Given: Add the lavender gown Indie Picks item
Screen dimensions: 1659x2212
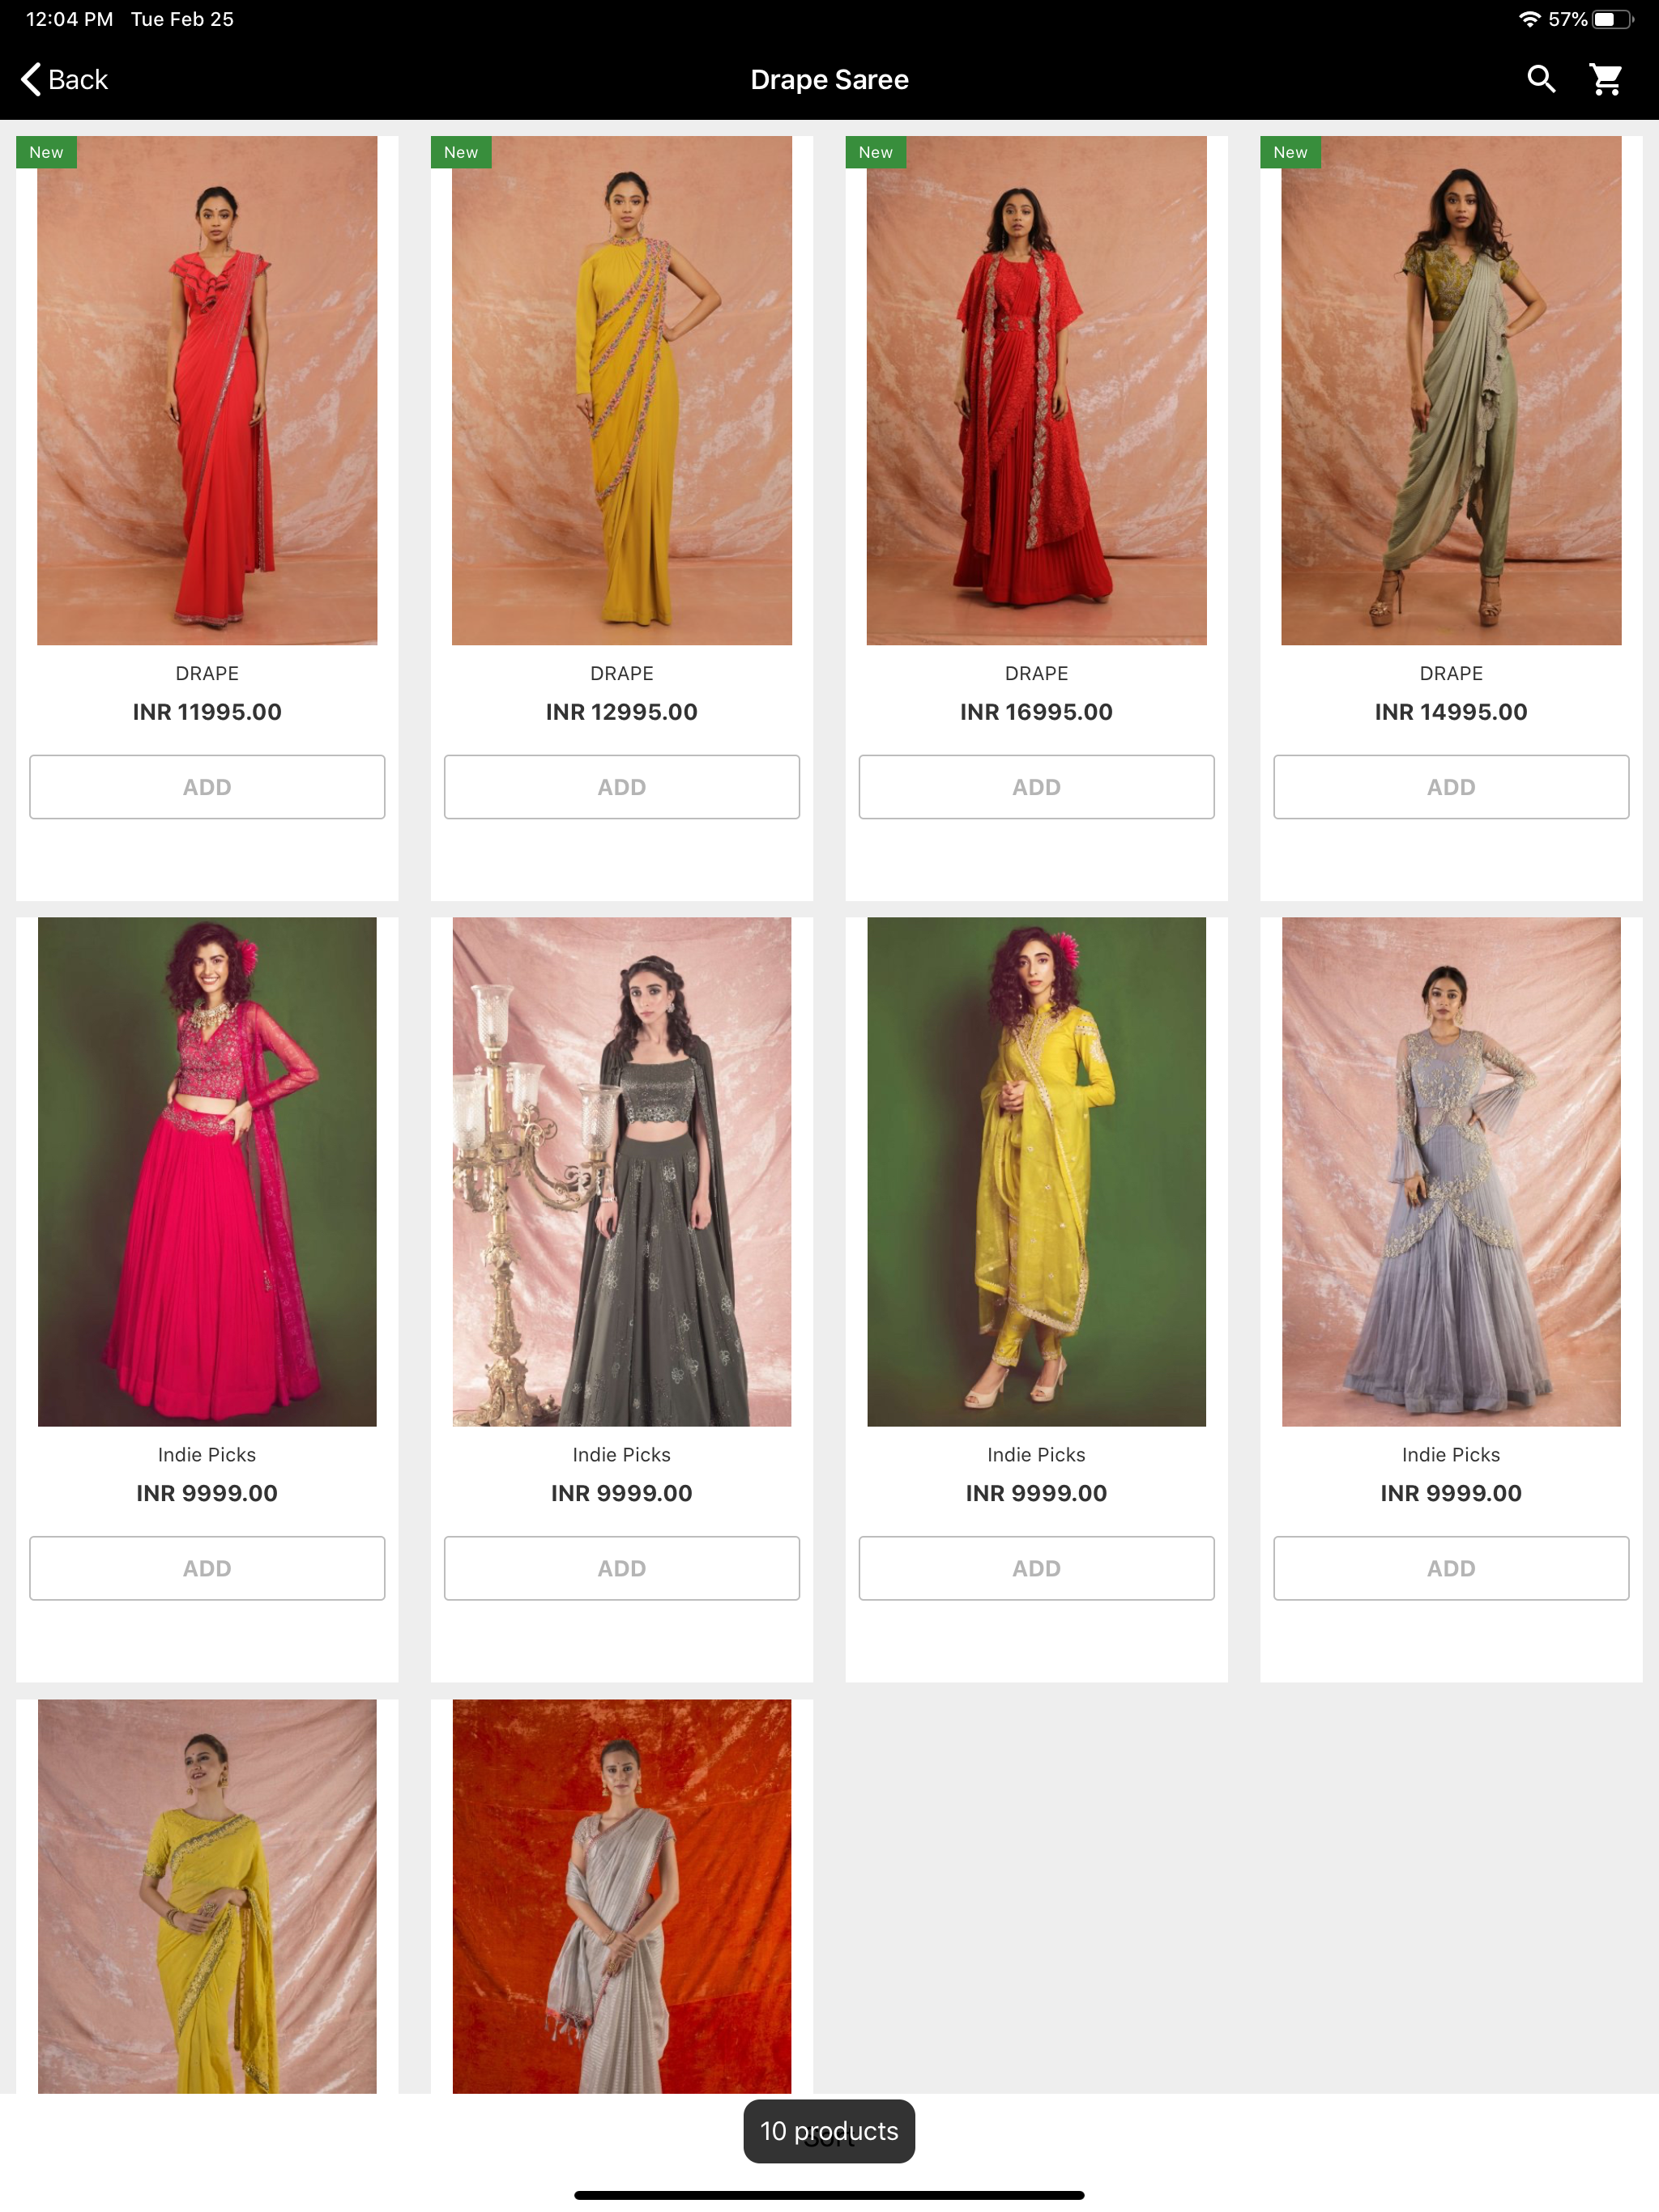Looking at the screenshot, I should pos(1451,1568).
